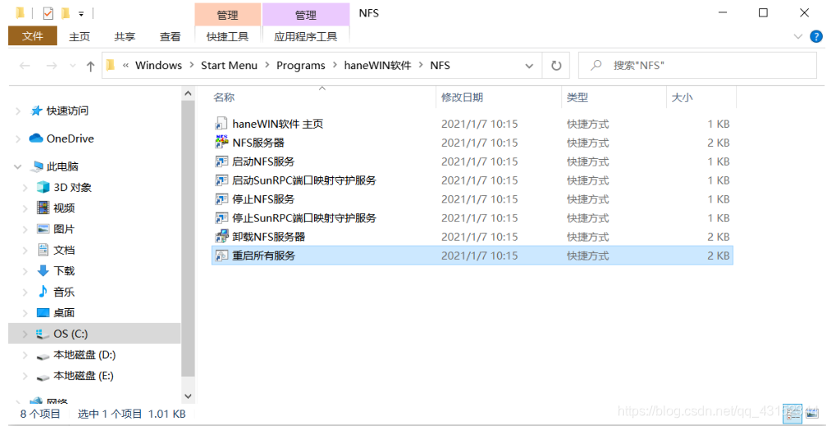Image resolution: width=826 pixels, height=426 pixels.
Task: Click the folder icon in address bar
Action: [x=110, y=65]
